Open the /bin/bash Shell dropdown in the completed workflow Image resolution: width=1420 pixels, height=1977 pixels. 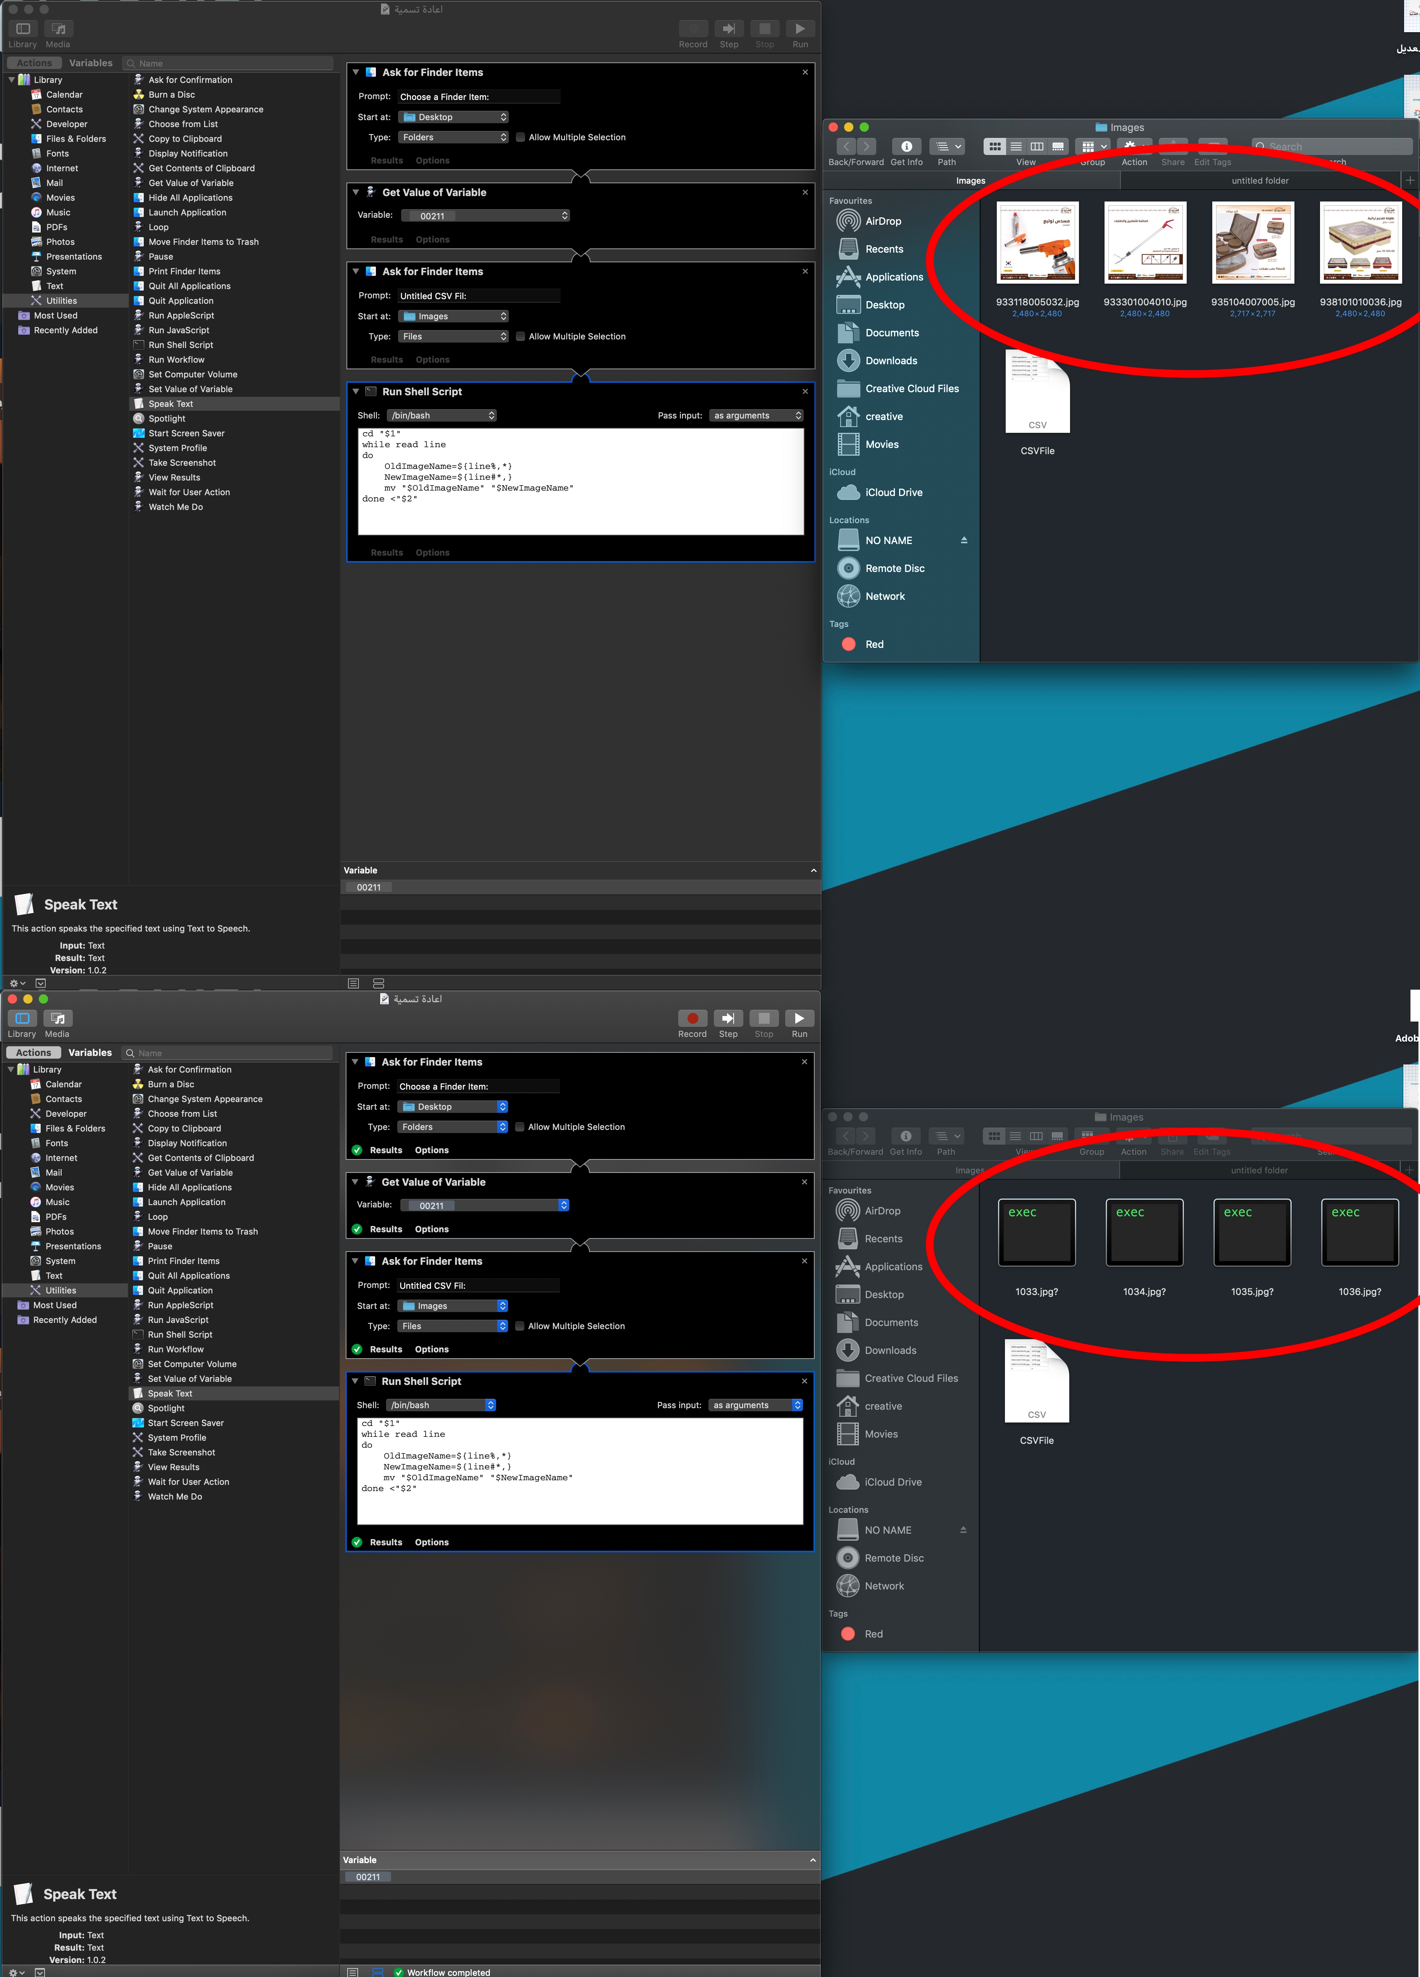point(441,1405)
